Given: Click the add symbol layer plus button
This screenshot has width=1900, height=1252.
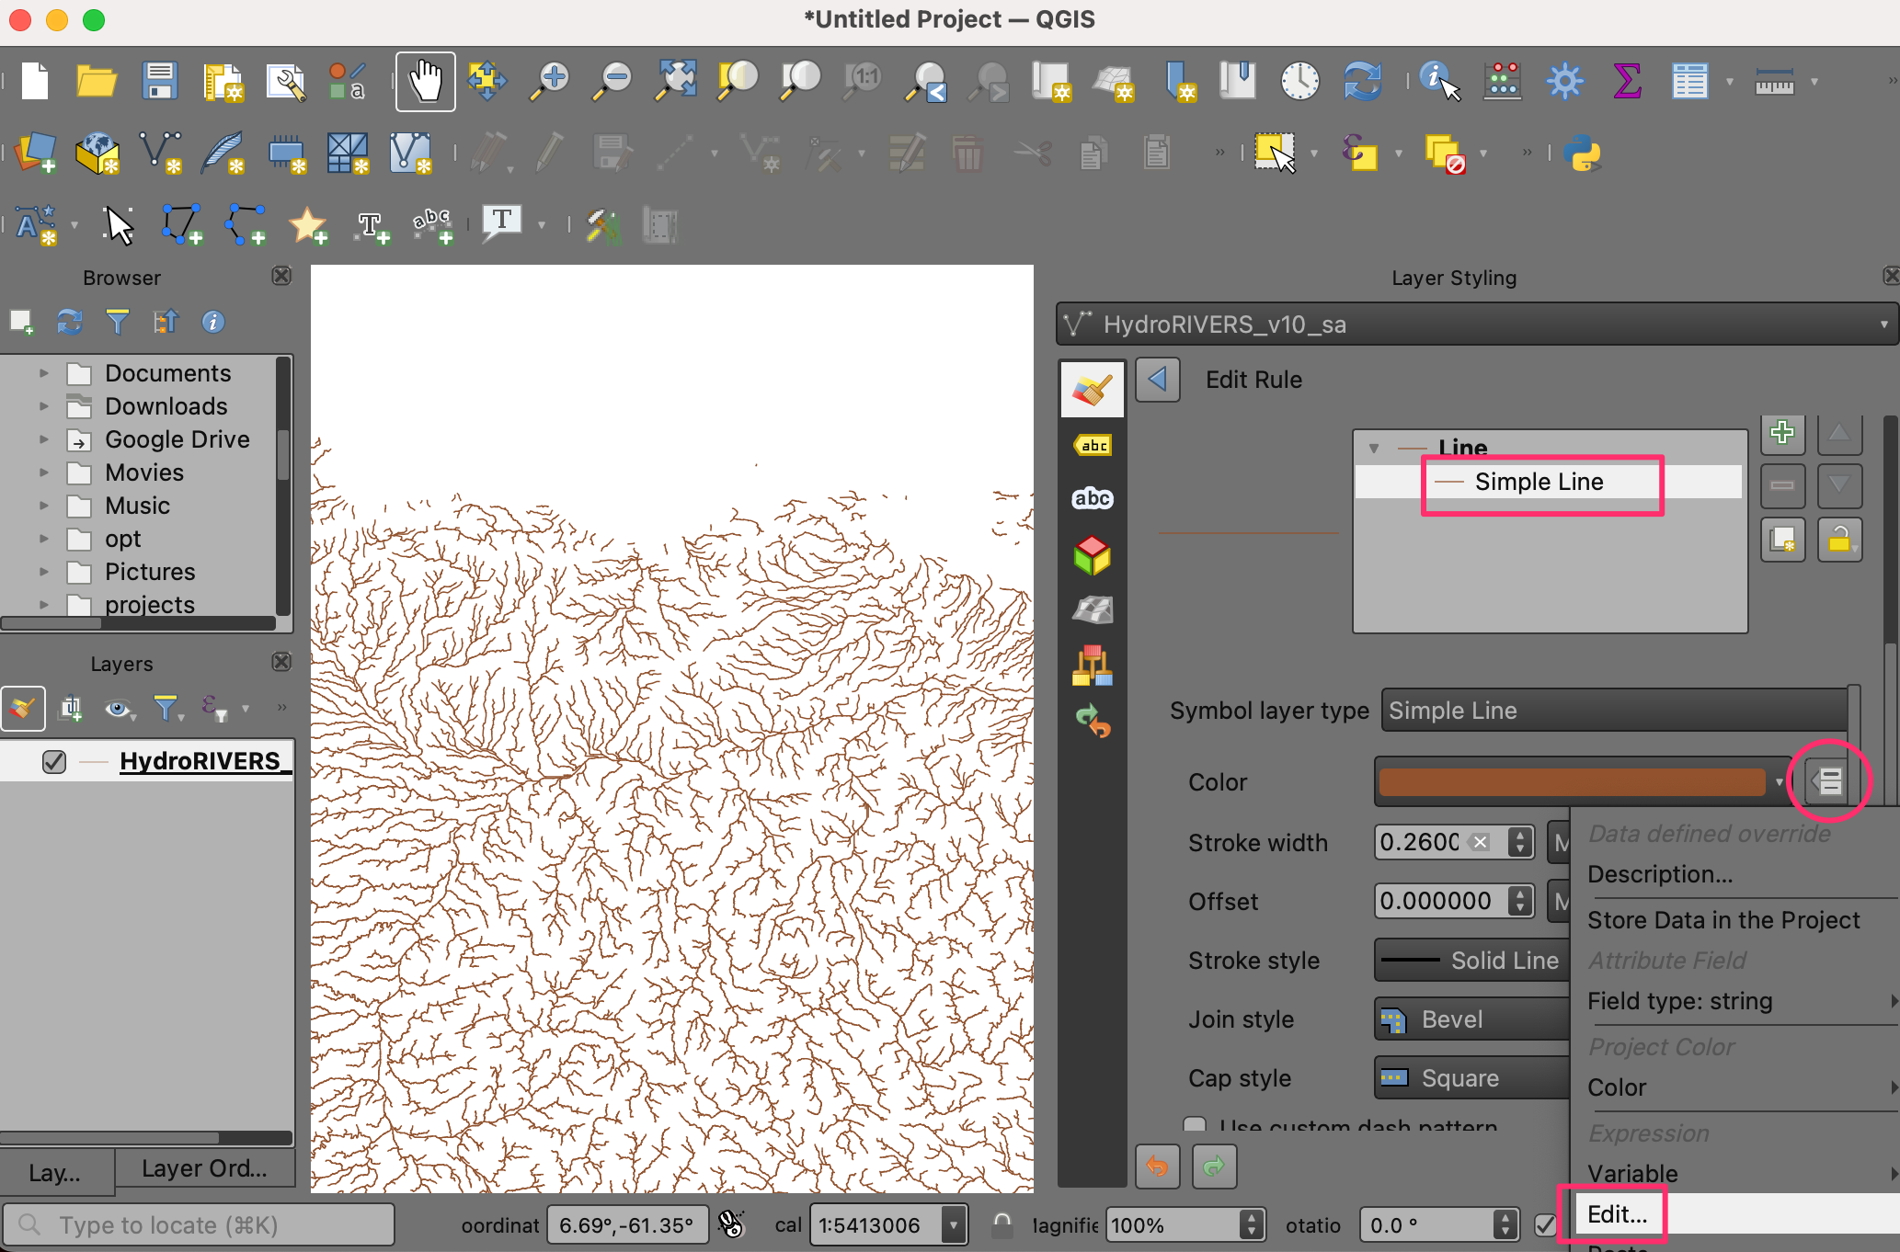Looking at the screenshot, I should [1782, 433].
